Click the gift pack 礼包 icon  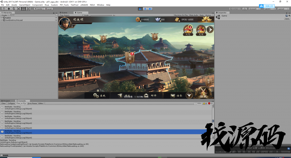(188, 30)
